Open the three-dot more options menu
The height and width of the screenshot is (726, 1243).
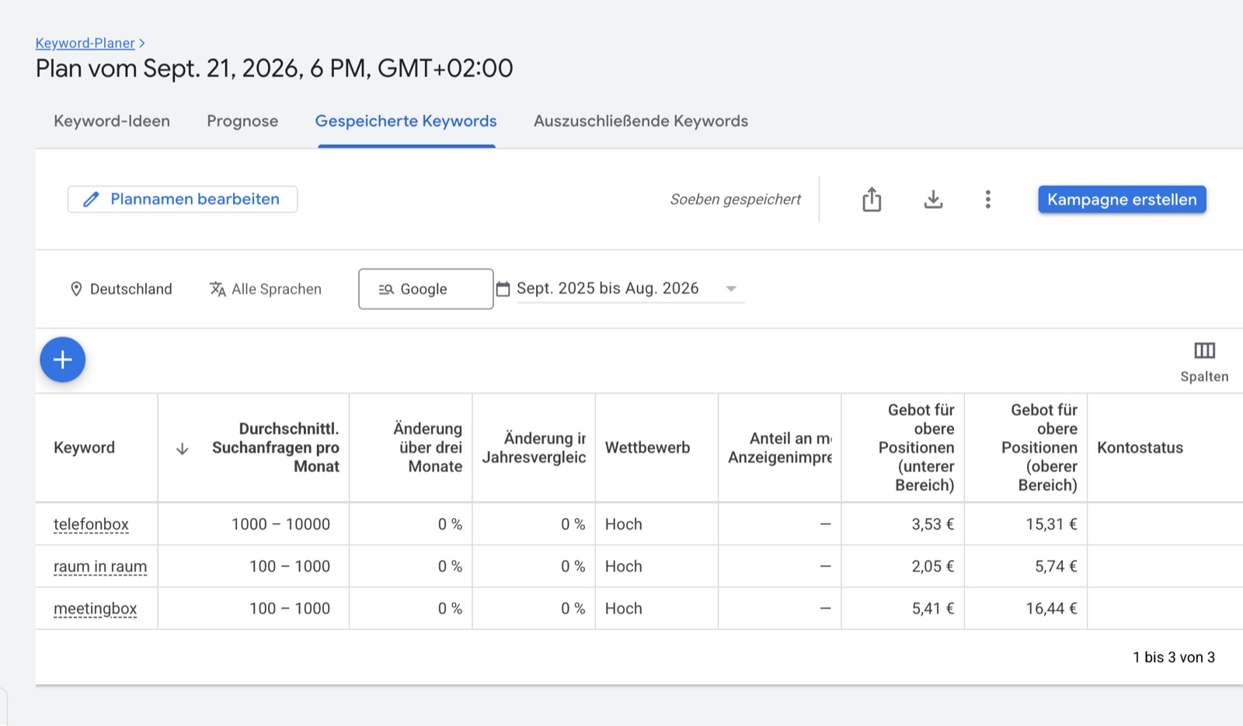tap(987, 200)
